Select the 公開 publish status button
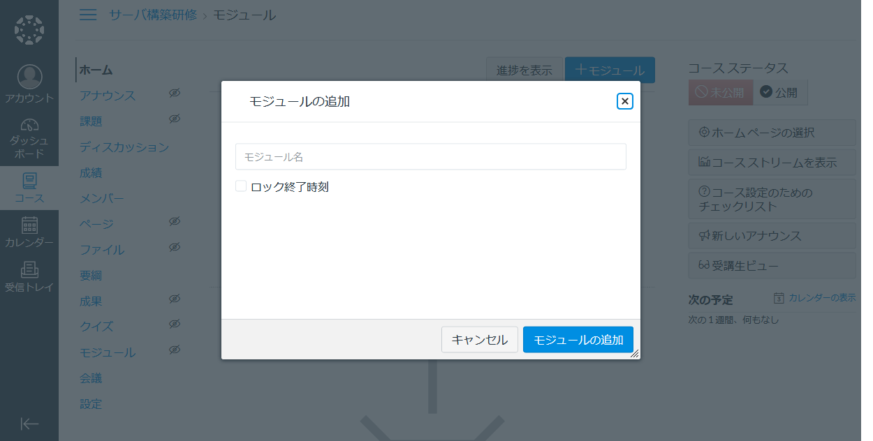The height and width of the screenshot is (441, 873). (780, 92)
